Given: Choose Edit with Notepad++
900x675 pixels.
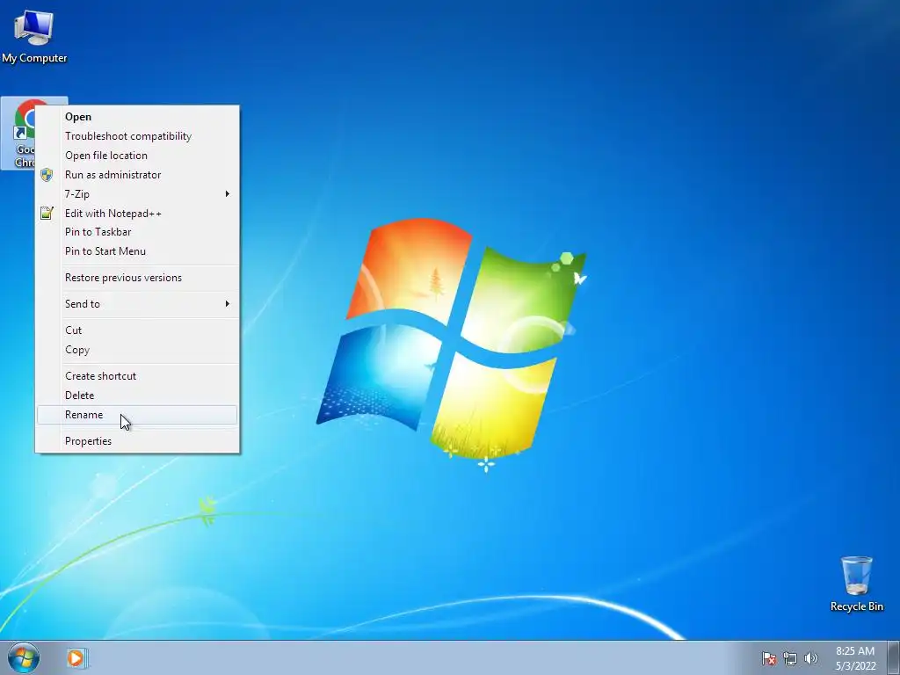Looking at the screenshot, I should pos(137,214).
